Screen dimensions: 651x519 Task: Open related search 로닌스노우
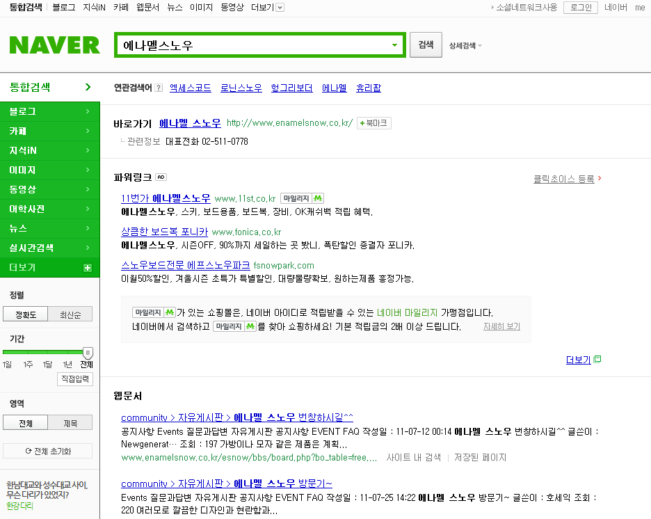coord(241,88)
